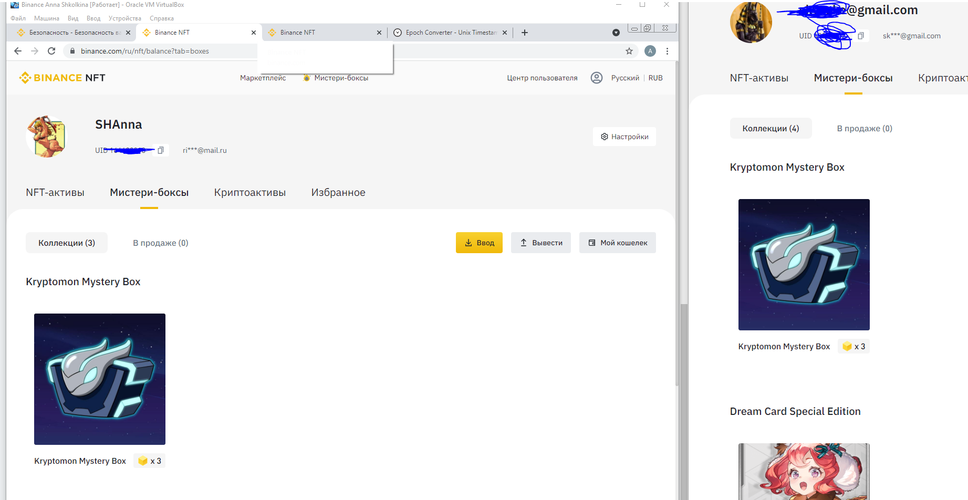This screenshot has height=500, width=968.
Task: Go back using the browser back arrow
Action: point(18,51)
